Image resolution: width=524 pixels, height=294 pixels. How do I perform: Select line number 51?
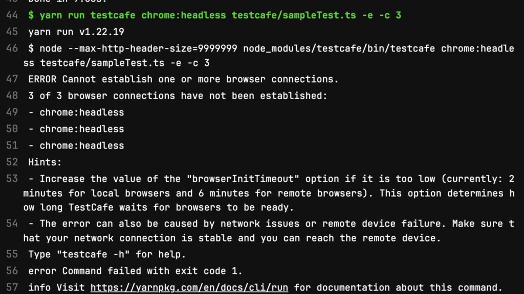pyautogui.click(x=12, y=145)
